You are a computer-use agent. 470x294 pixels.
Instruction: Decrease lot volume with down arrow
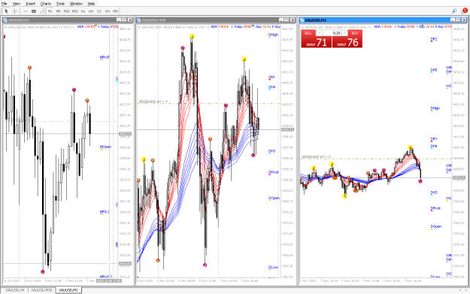(319, 33)
